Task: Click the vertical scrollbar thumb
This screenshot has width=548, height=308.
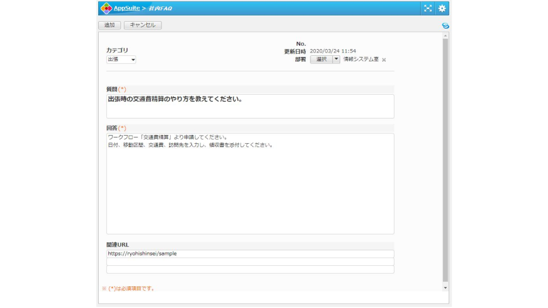Action: coord(445,160)
